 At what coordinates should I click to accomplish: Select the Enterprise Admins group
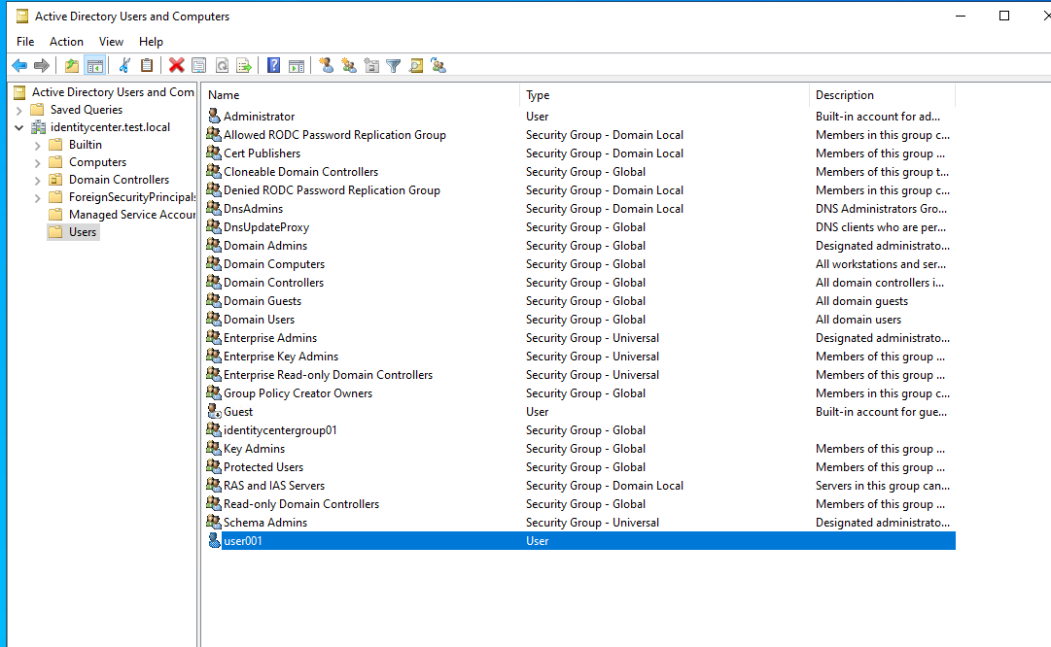tap(270, 337)
